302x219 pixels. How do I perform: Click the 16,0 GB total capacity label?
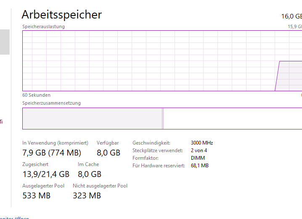[291, 17]
